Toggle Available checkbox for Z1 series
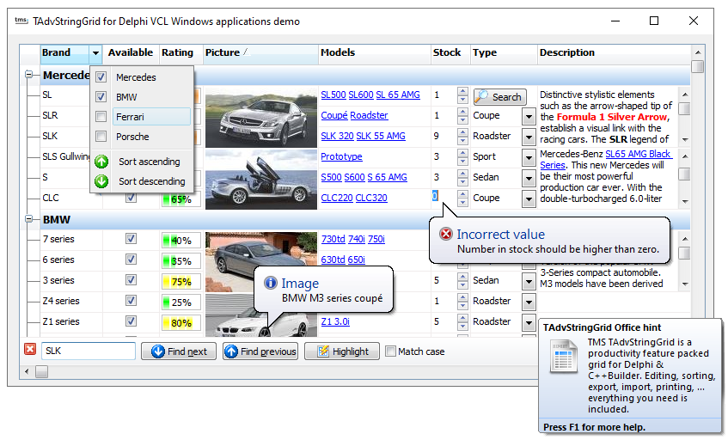Viewport: 728px width, 440px height. point(131,321)
